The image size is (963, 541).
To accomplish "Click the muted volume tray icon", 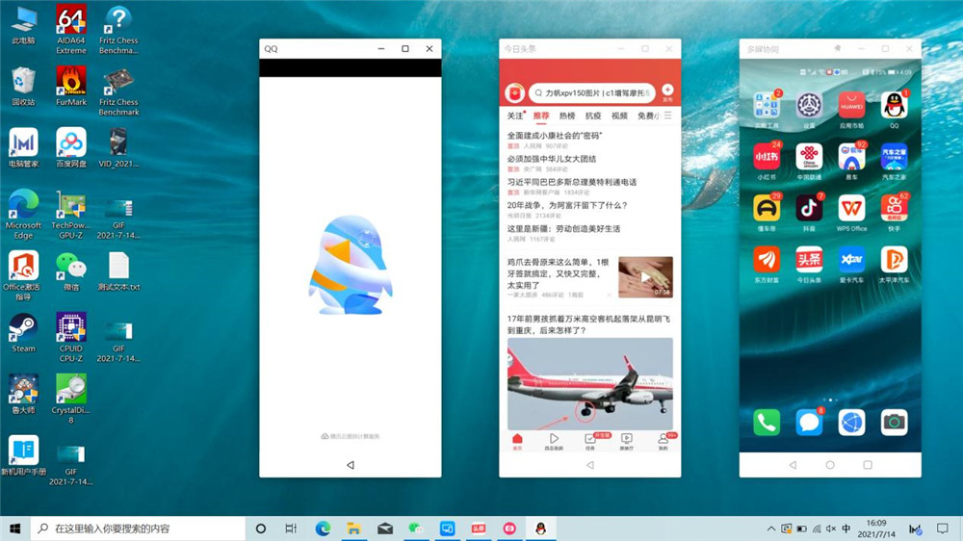I will pos(831,528).
